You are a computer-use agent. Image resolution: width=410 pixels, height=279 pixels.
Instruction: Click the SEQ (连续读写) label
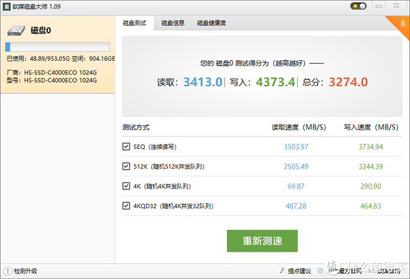point(155,147)
